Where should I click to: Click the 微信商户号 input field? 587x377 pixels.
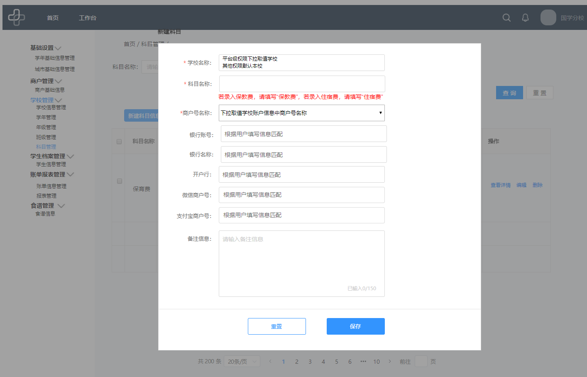pyautogui.click(x=302, y=195)
